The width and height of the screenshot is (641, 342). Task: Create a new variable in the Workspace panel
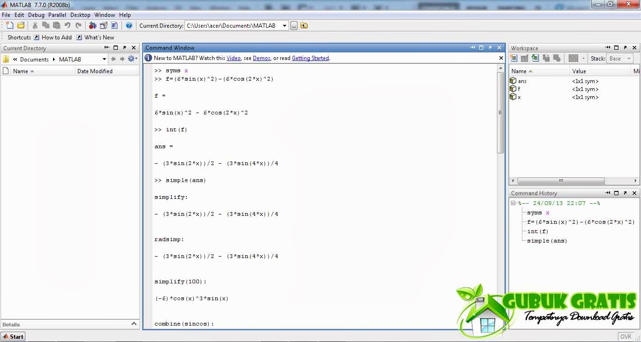coord(514,58)
